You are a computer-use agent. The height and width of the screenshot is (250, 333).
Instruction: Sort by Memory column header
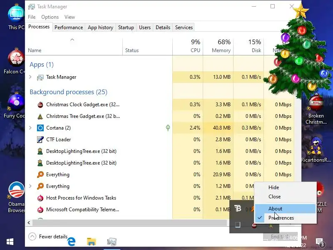218,46
